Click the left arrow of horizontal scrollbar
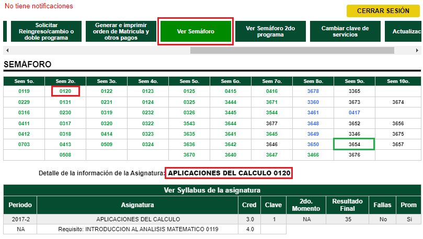Viewport: 423px width, 239px height. 7,50
